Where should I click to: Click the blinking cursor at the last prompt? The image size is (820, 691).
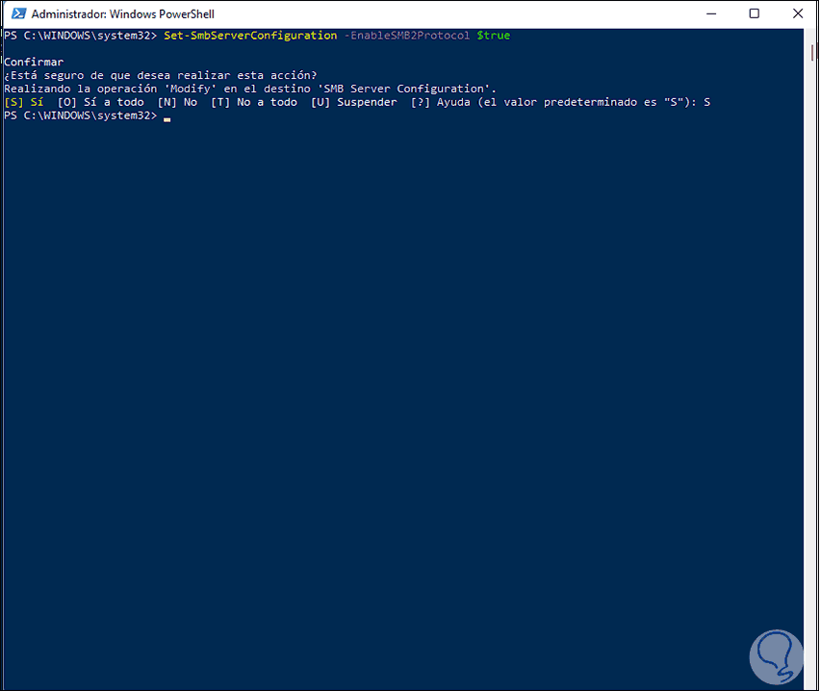click(167, 118)
